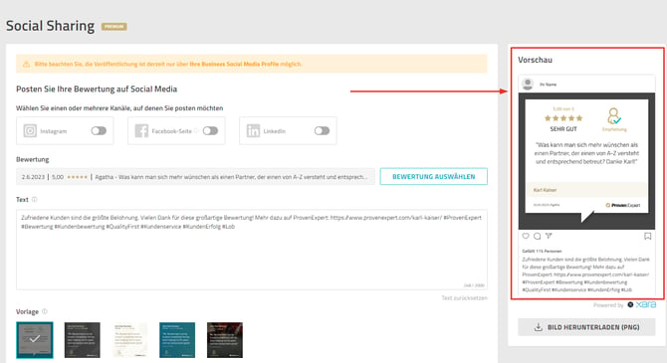This screenshot has height=363, width=667.
Task: Click the info icon next to Text
Action: [x=35, y=199]
